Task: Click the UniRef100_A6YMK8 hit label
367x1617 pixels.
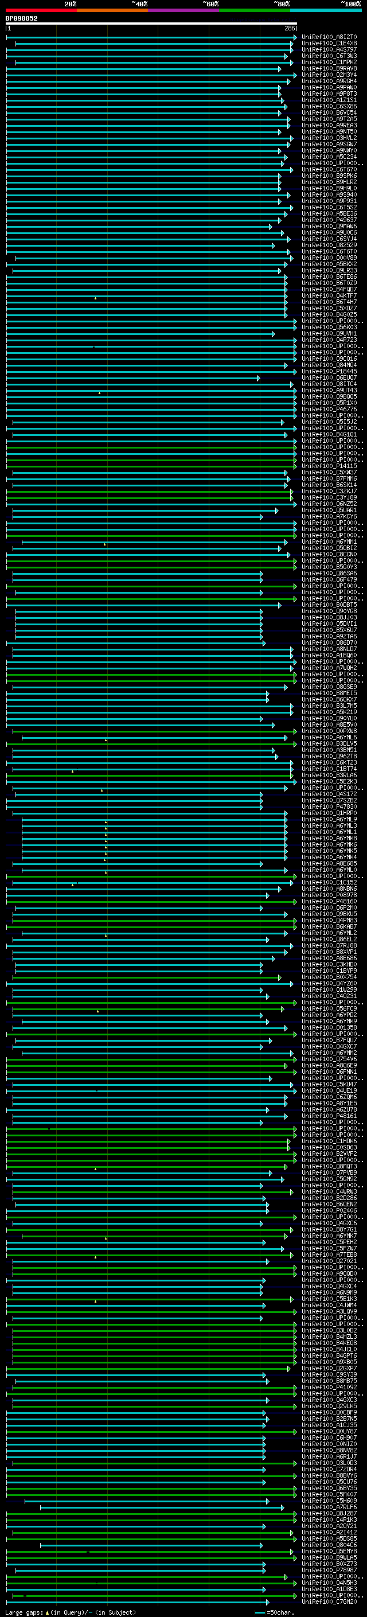Action: click(x=329, y=839)
